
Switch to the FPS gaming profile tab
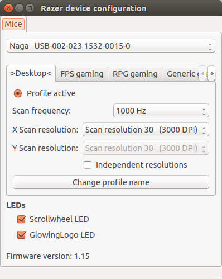click(82, 74)
